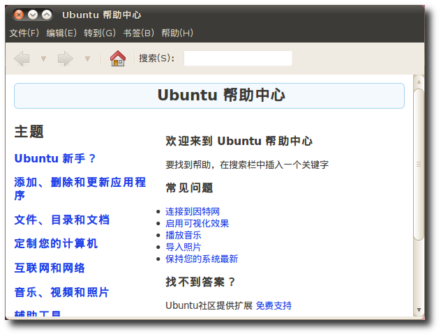Image resolution: width=441 pixels, height=336 pixels.
Task: Follow the 播放音乐 link
Action: coord(184,235)
